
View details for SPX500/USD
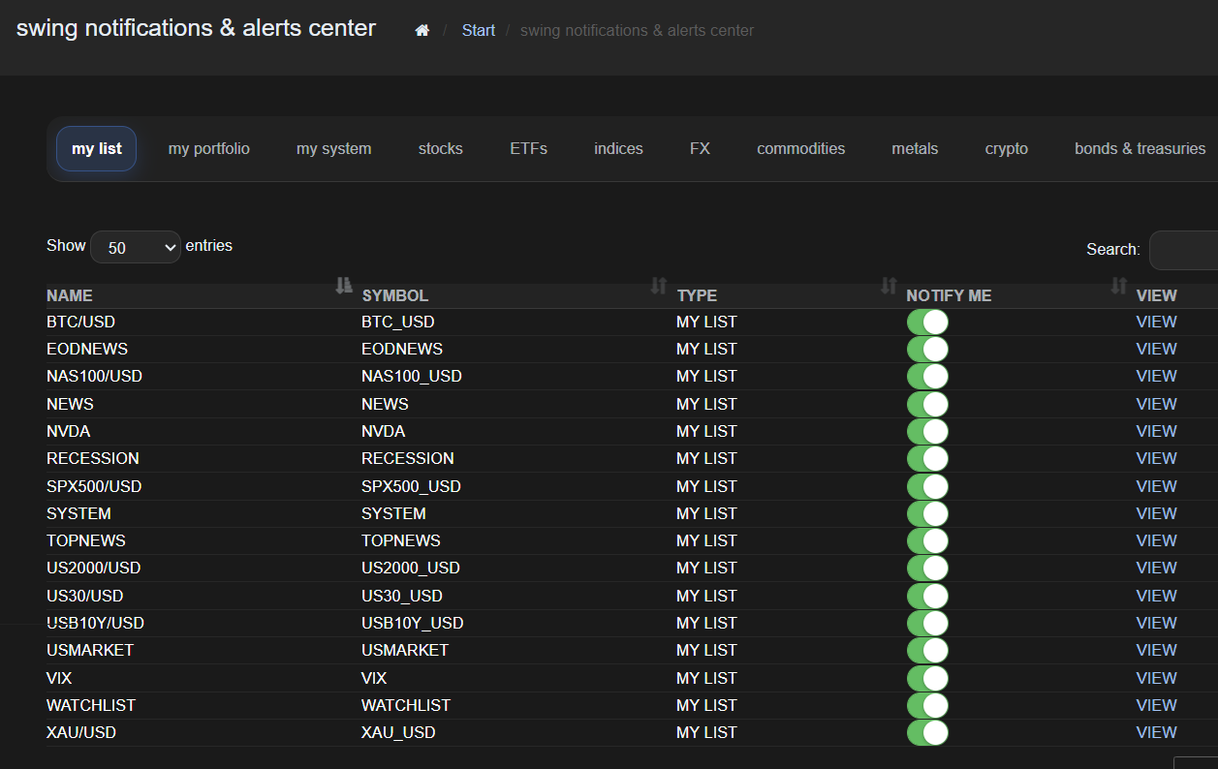tap(1156, 486)
